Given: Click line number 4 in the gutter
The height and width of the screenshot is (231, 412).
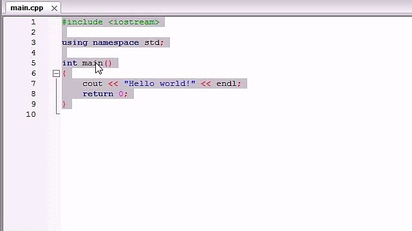Looking at the screenshot, I should [x=33, y=53].
